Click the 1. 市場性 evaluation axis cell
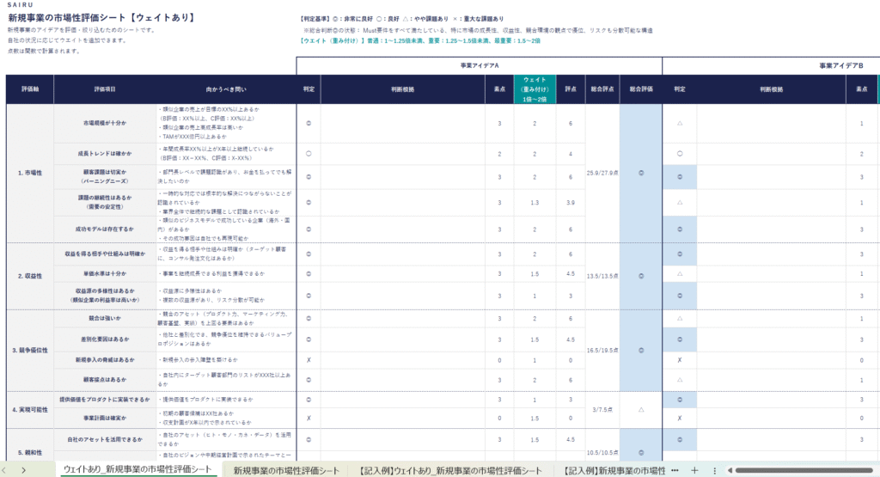Image resolution: width=880 pixels, height=477 pixels. click(30, 173)
